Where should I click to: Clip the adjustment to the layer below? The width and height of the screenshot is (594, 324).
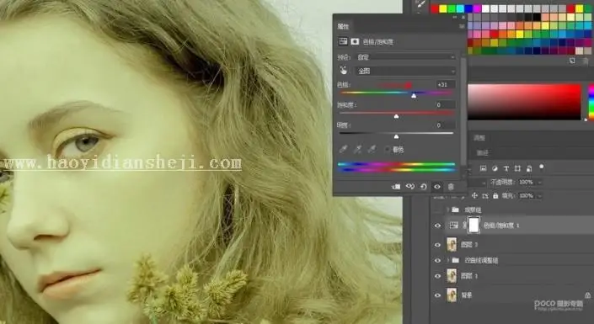click(x=396, y=187)
